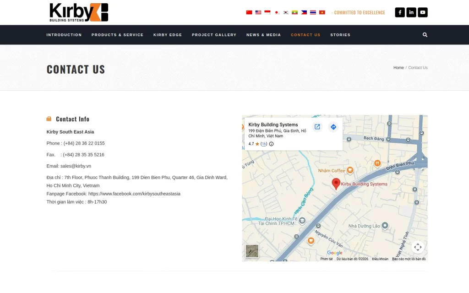The width and height of the screenshot is (469, 293).
Task: Choose the Philippines flag
Action: coord(304,12)
